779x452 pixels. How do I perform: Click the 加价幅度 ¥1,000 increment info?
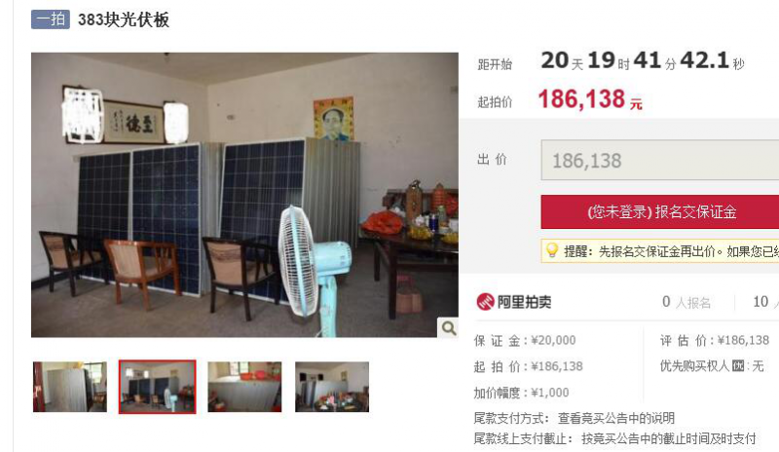pos(521,393)
